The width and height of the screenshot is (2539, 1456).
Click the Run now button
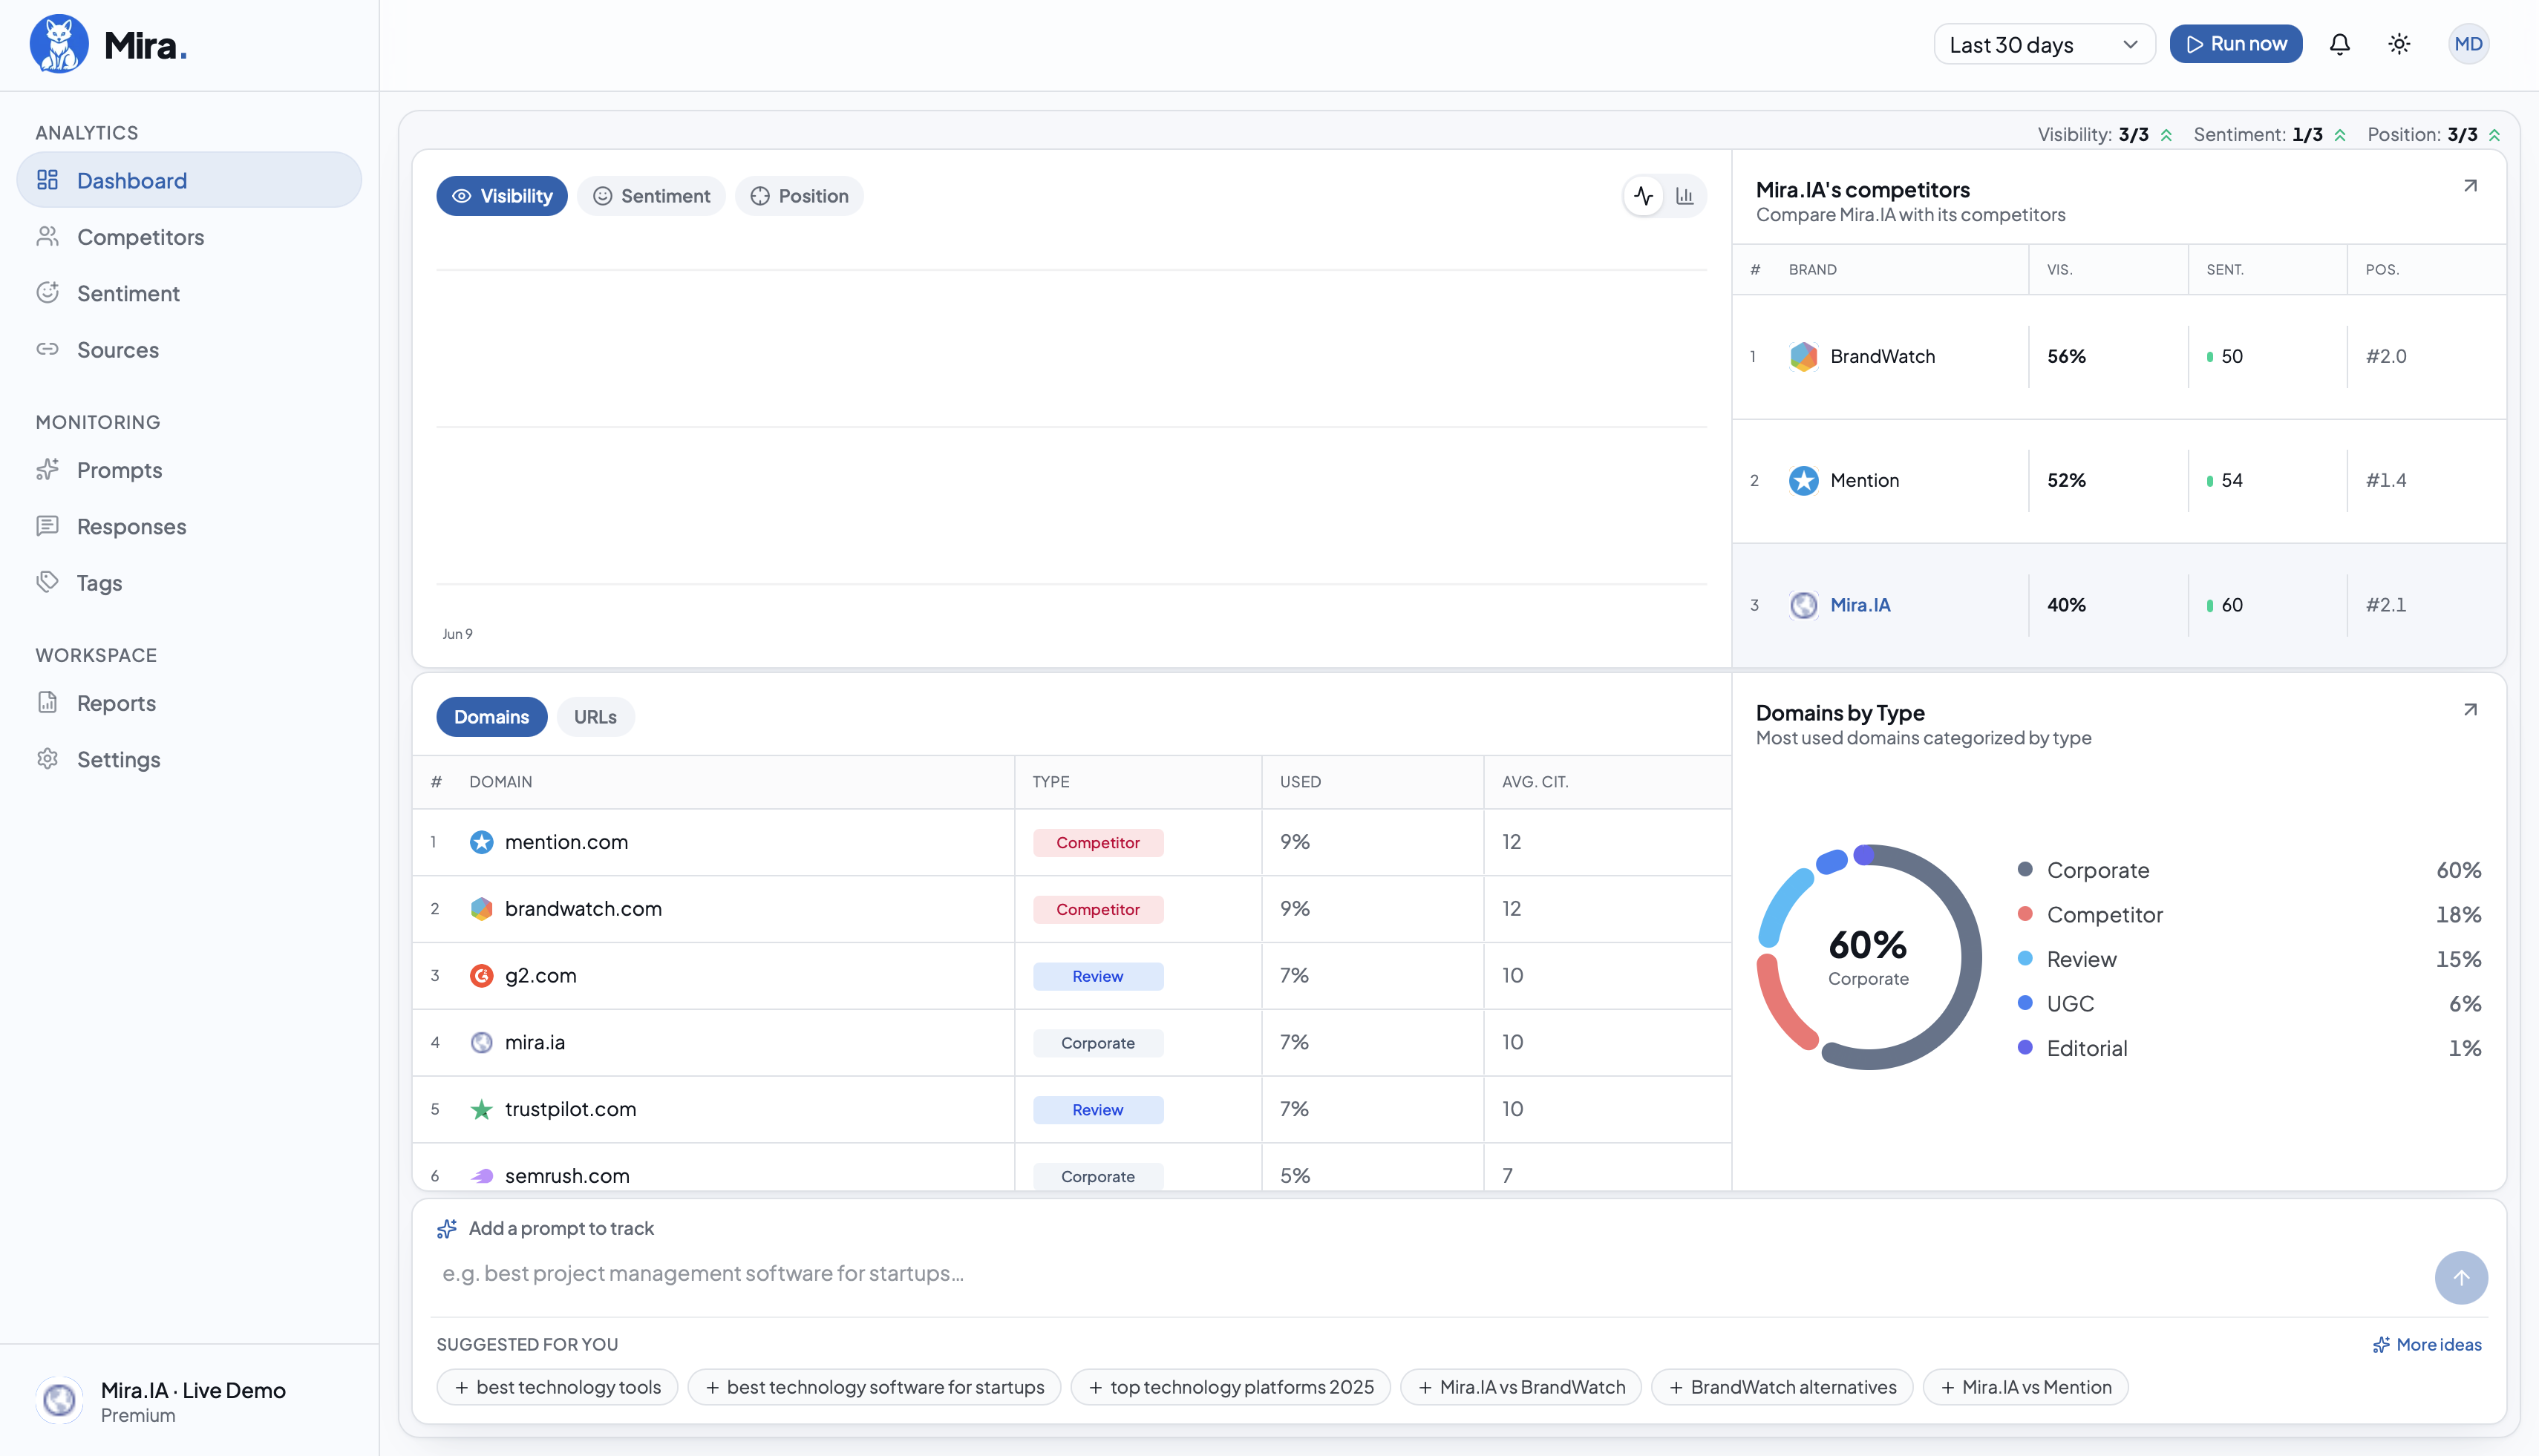[2236, 44]
